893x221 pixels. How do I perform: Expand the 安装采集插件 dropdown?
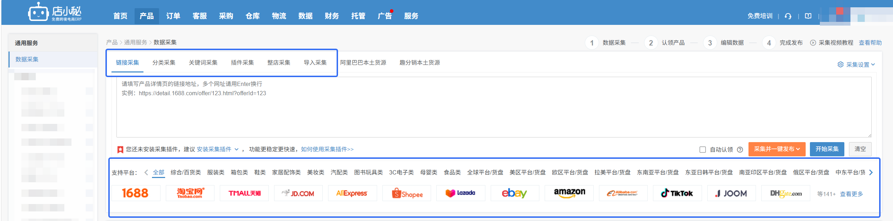218,149
